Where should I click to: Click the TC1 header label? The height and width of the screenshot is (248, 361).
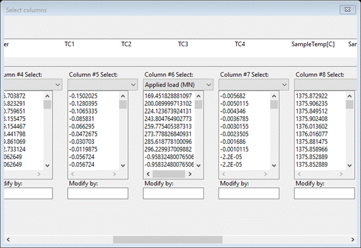(x=69, y=44)
